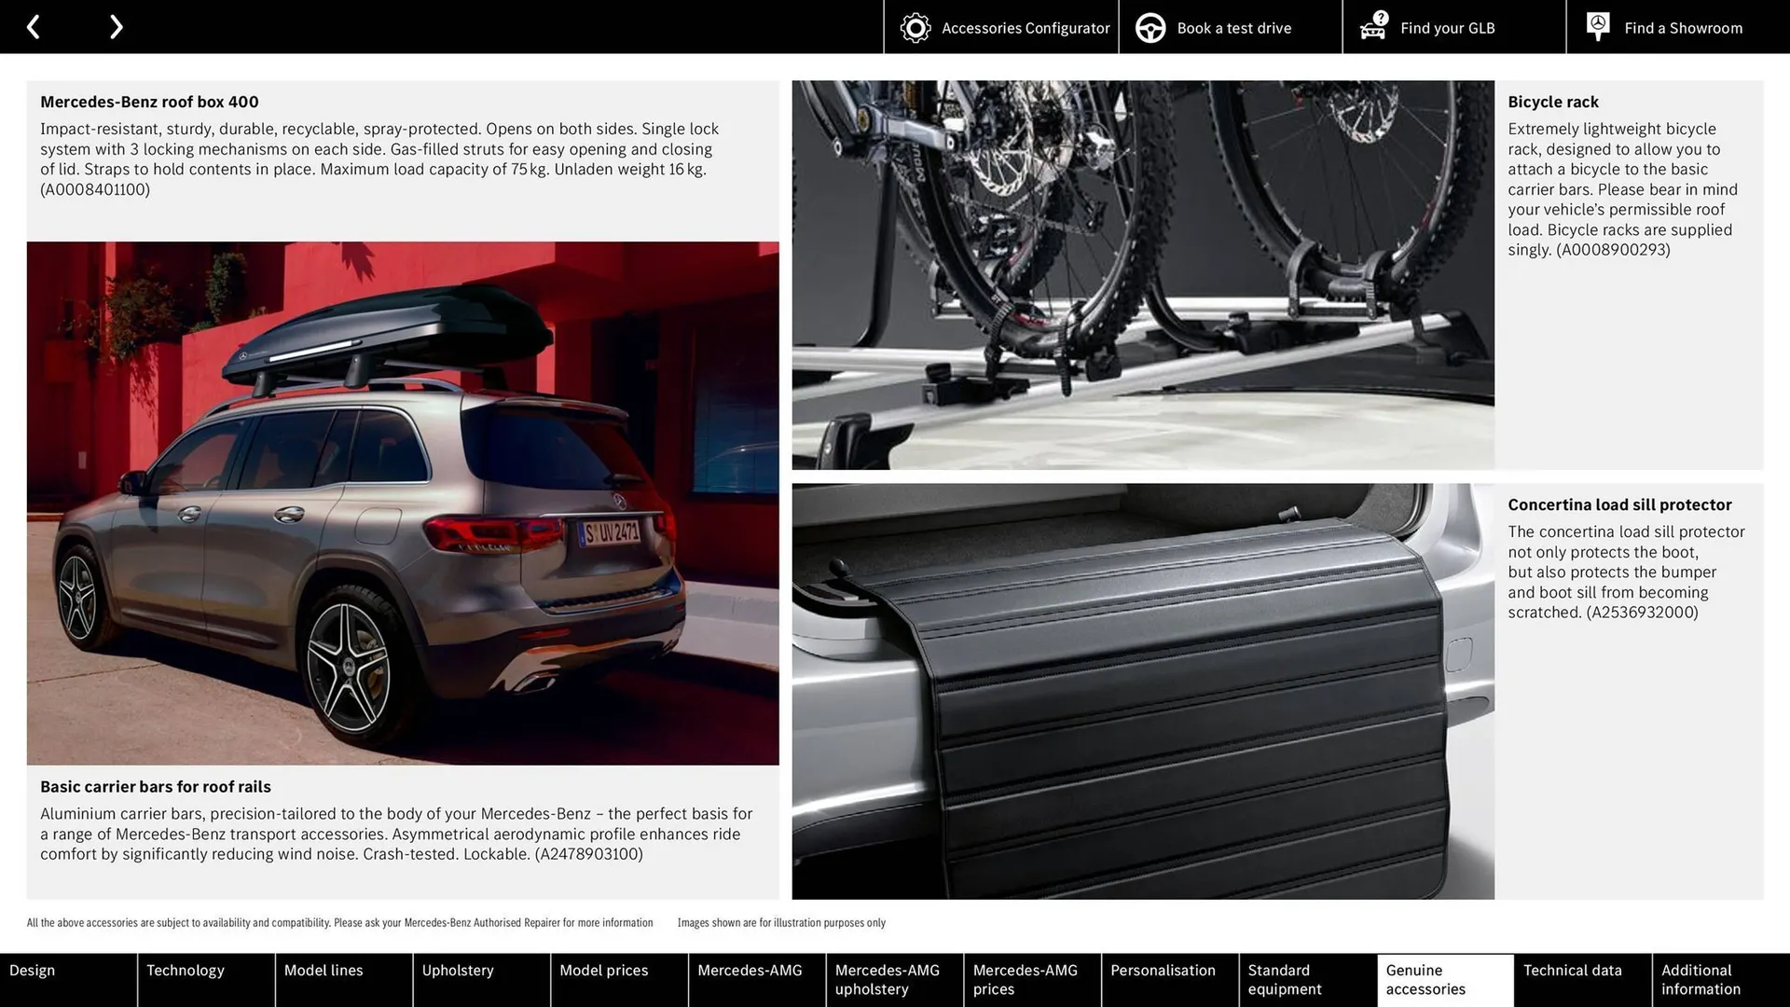Screen dimensions: 1790x1007
Task: Click the question mark on the test drive icon
Action: pyautogui.click(x=1379, y=16)
